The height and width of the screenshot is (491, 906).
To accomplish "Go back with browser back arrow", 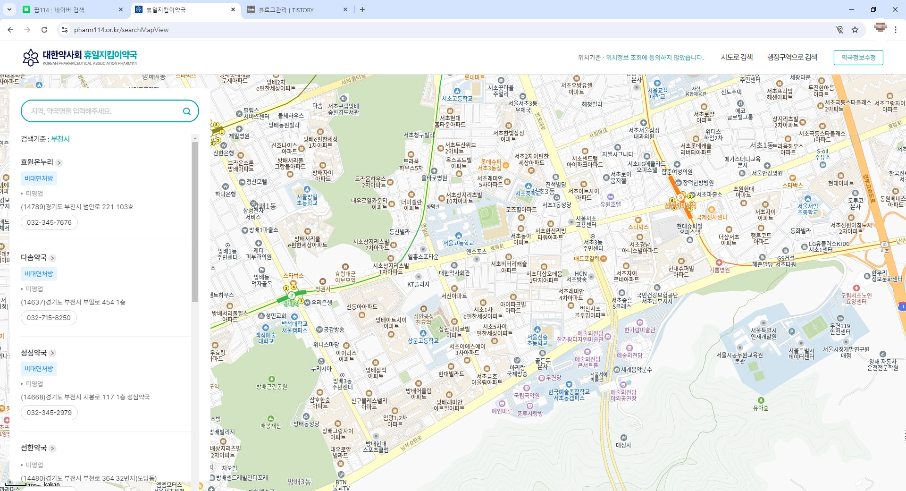I will point(10,30).
